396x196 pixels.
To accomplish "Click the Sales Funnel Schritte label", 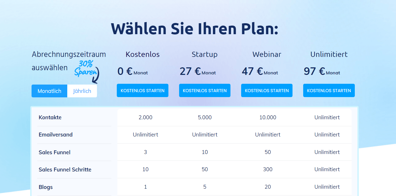I will [65, 169].
